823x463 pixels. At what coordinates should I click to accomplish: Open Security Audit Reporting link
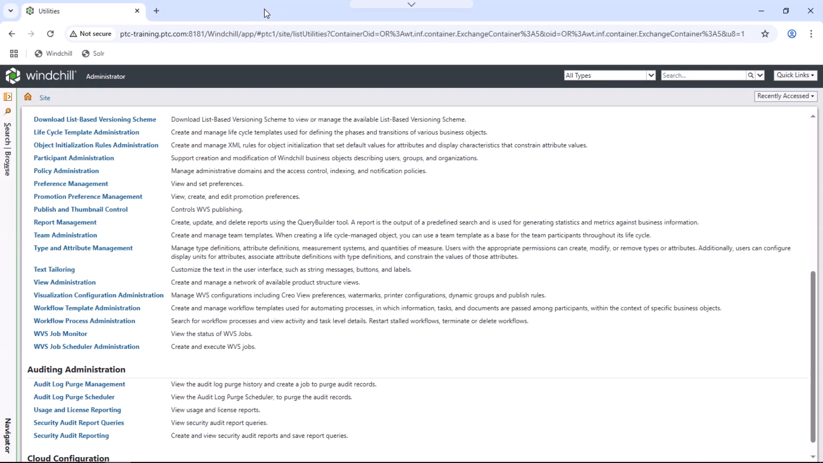coord(71,436)
